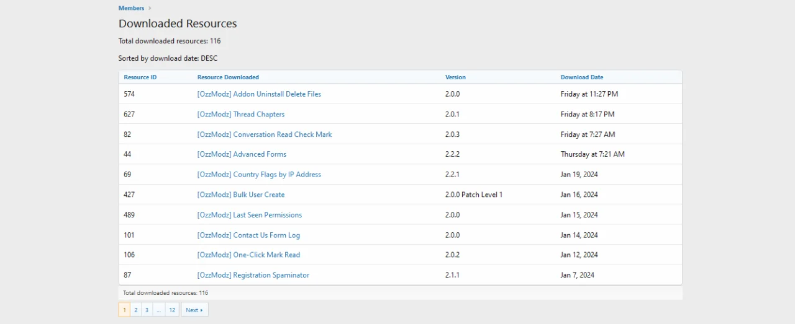
Task: Click the Members breadcrumb link
Action: click(131, 8)
